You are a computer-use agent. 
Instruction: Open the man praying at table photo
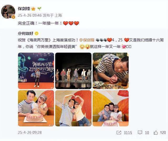point(111,71)
